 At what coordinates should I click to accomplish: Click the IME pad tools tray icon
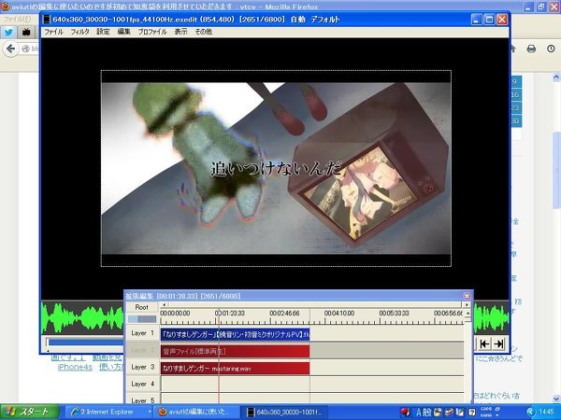click(x=449, y=413)
